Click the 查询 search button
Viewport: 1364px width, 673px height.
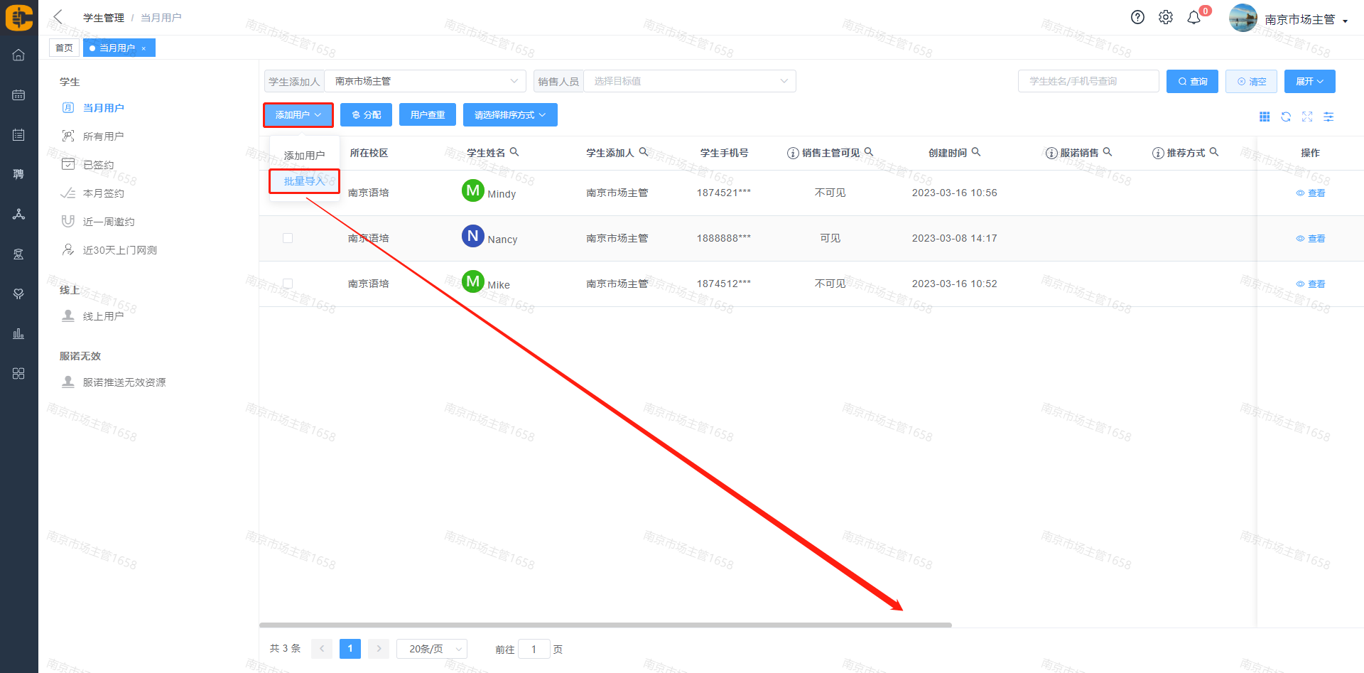coord(1192,81)
